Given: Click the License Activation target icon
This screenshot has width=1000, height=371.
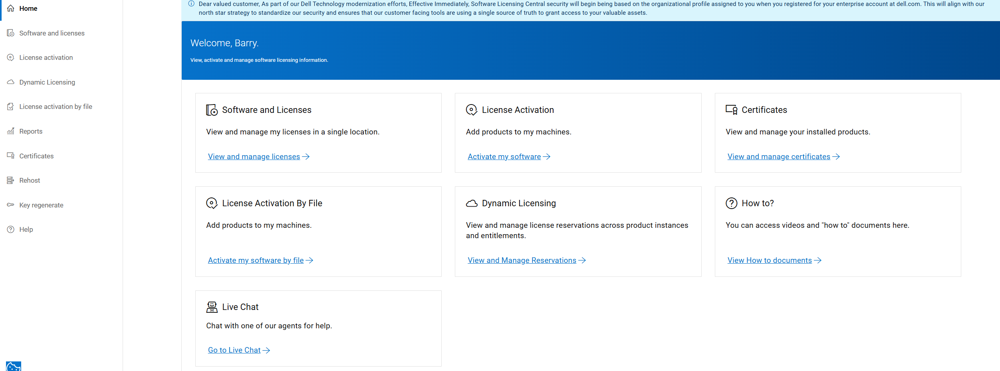Looking at the screenshot, I should coord(471,110).
